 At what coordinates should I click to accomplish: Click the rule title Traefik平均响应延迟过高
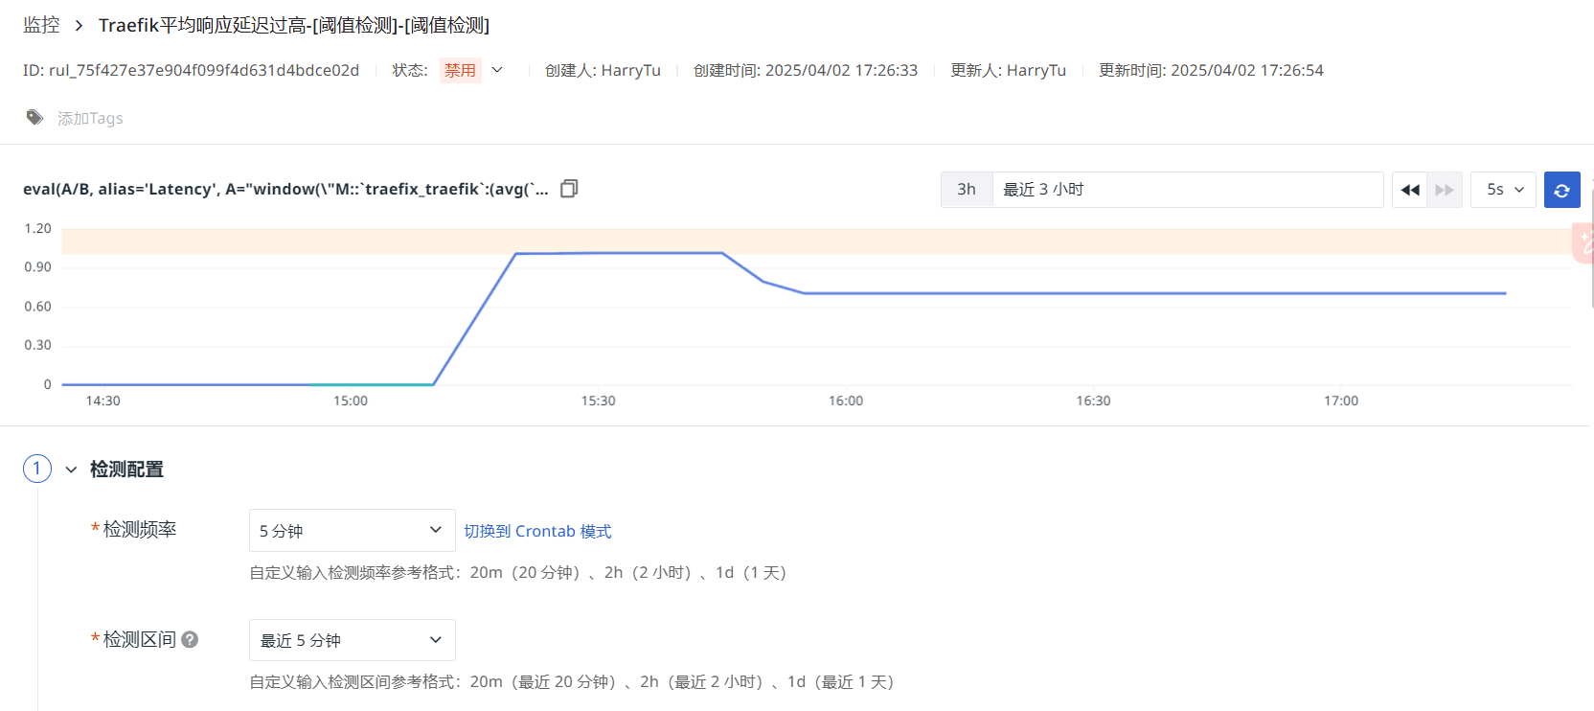point(294,25)
